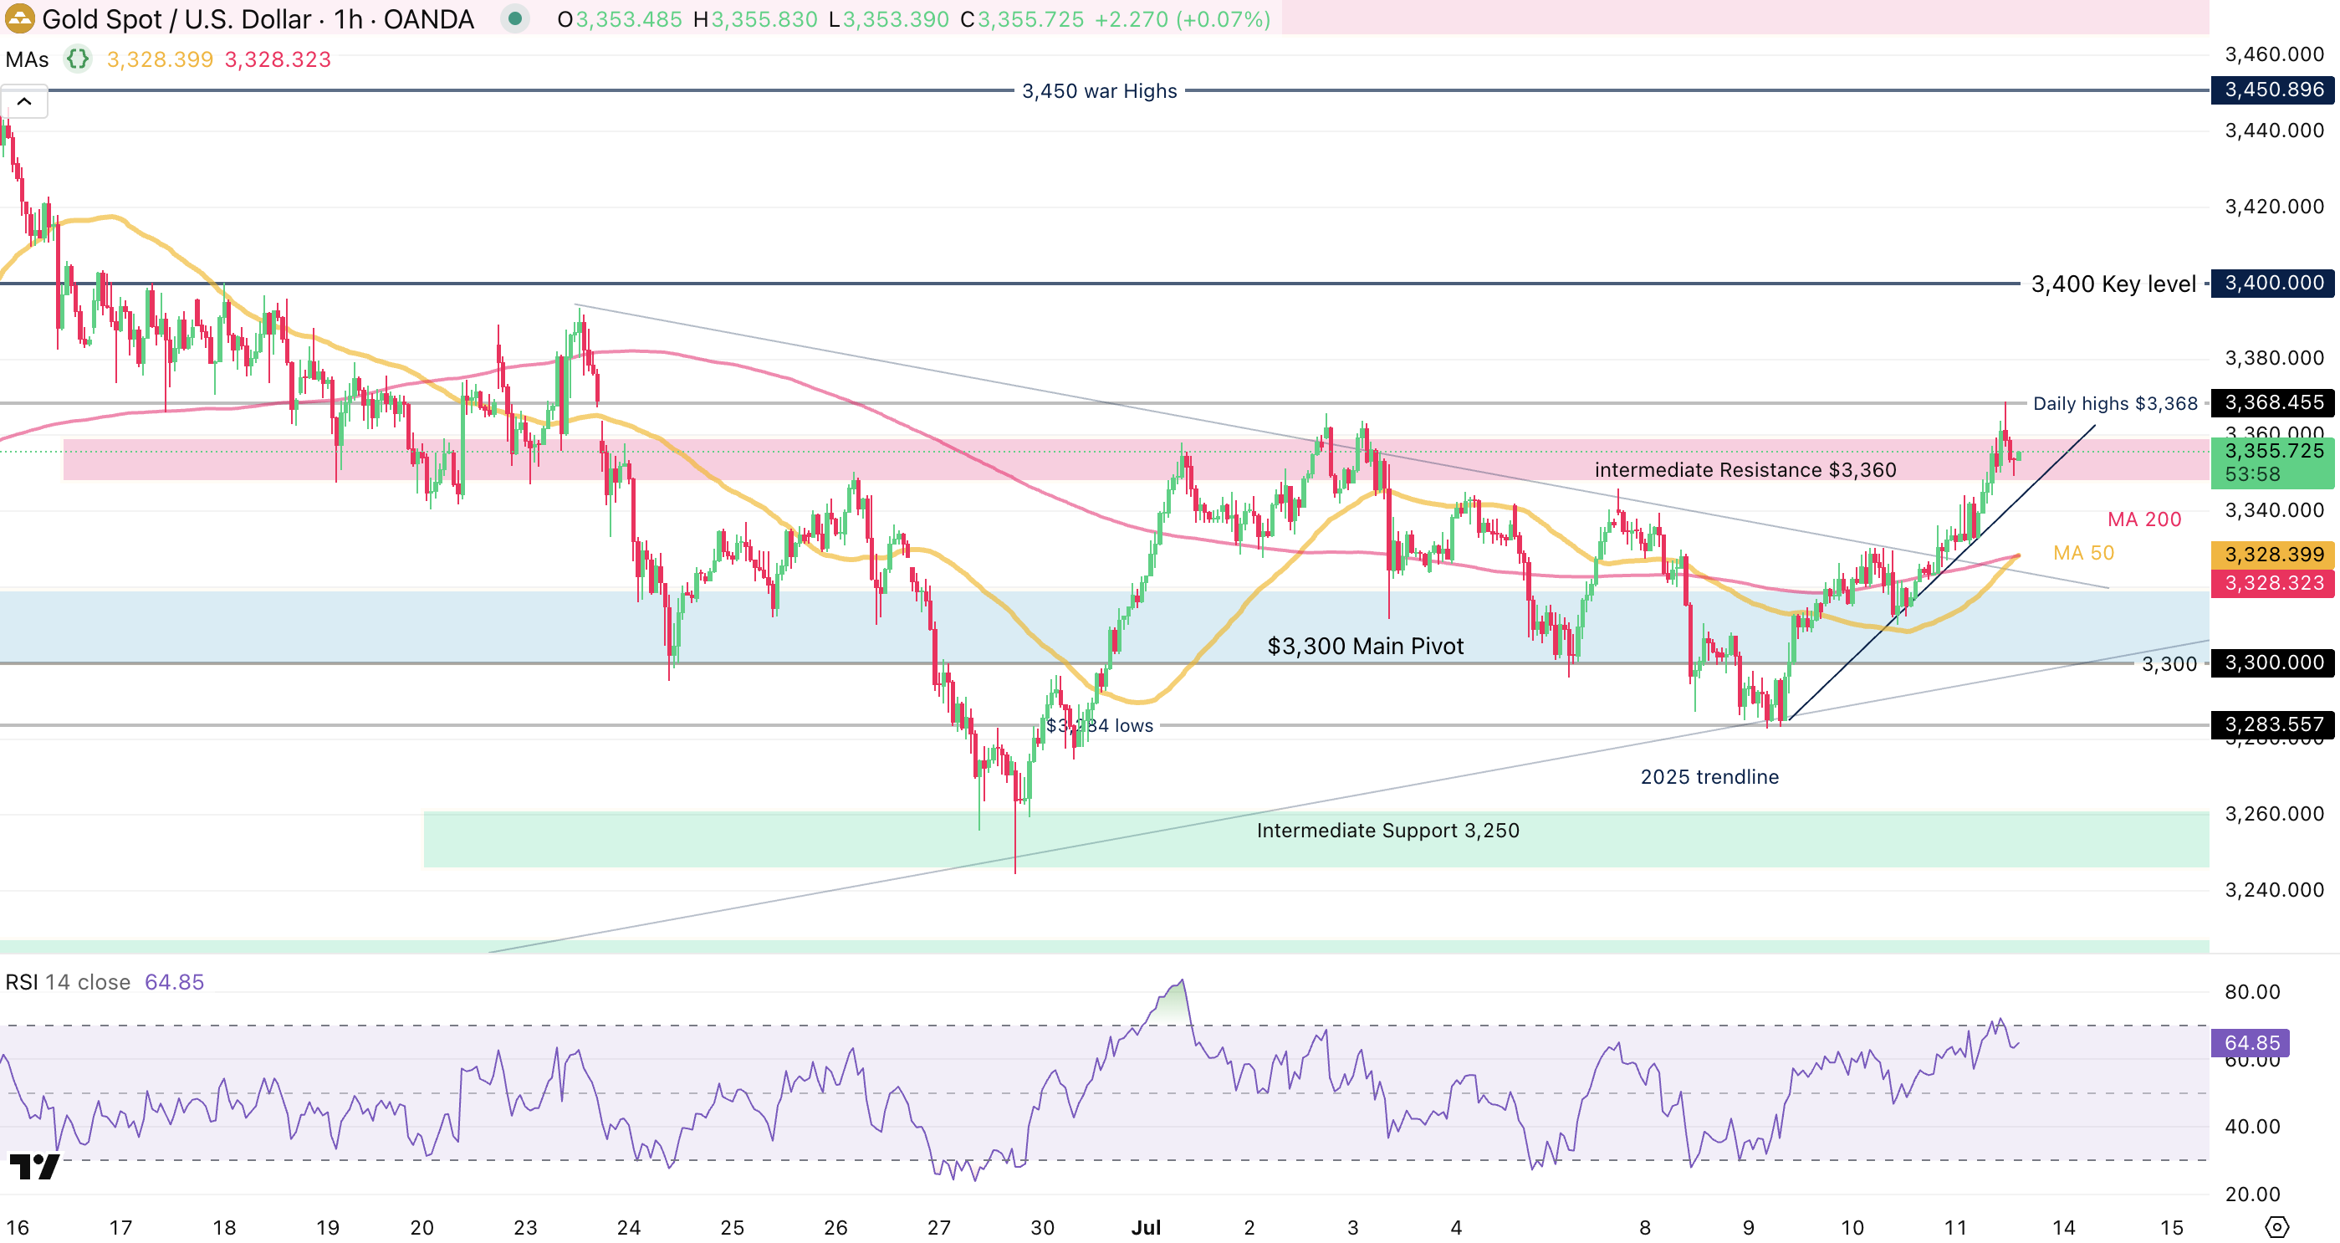The height and width of the screenshot is (1243, 2340).
Task: Select 'Intermediate Support 3,250' label
Action: point(1387,831)
